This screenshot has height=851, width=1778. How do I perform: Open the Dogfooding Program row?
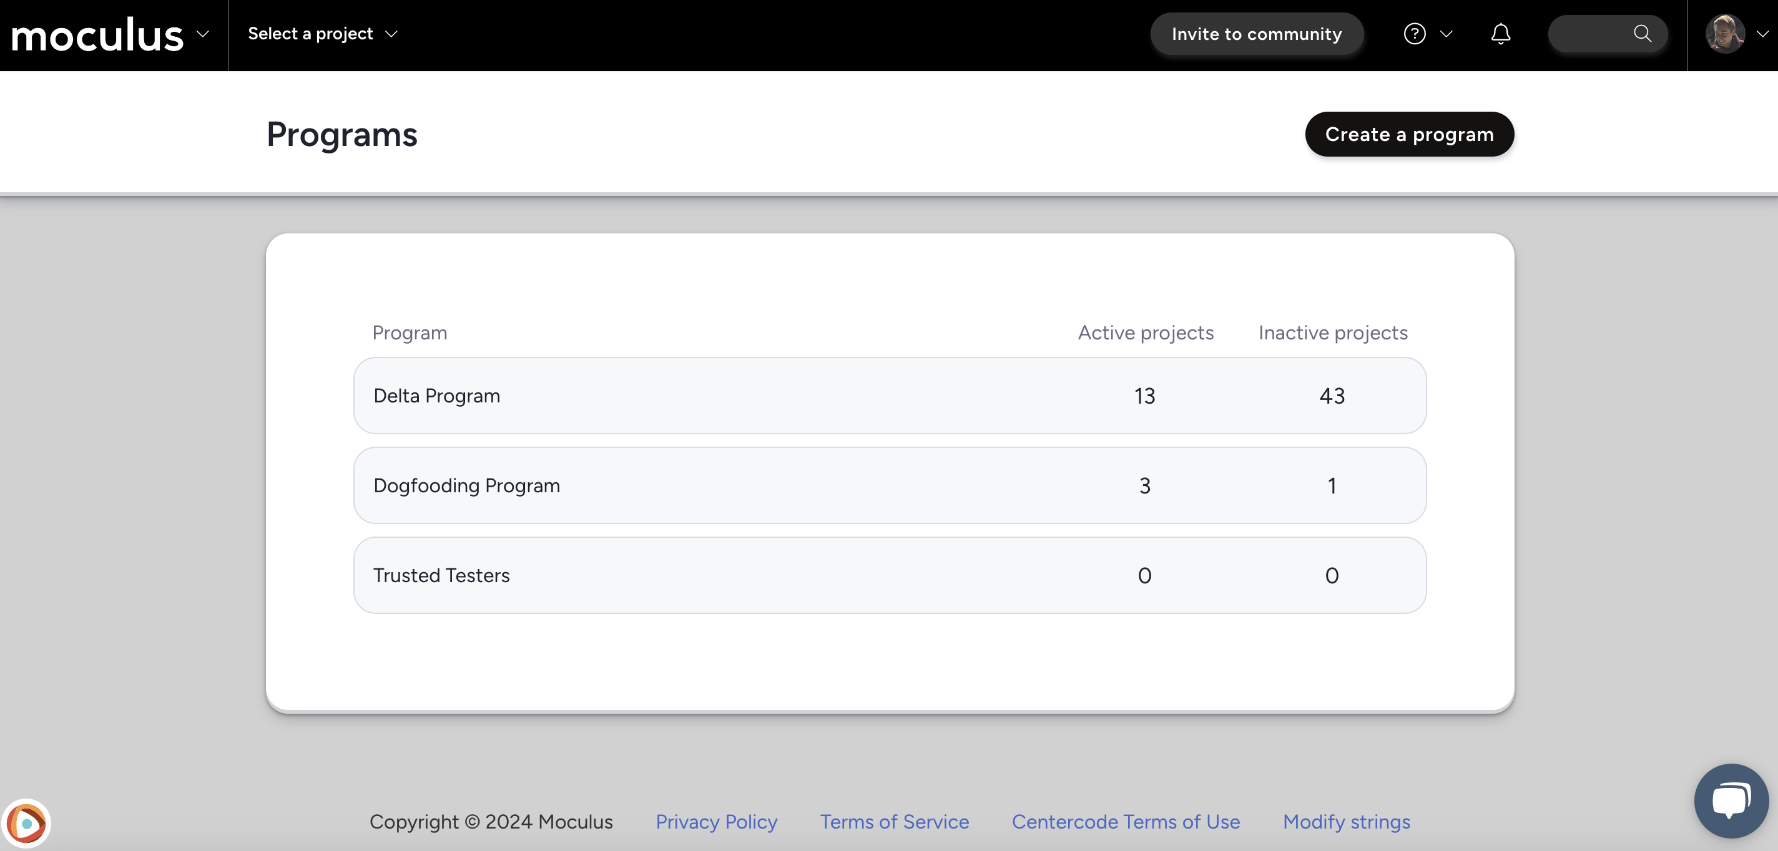tap(890, 485)
